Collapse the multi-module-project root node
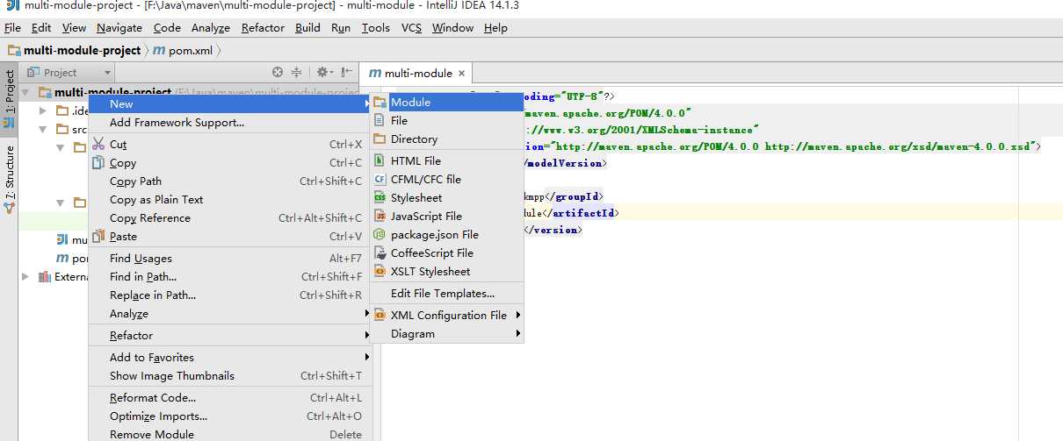The image size is (1063, 441). tap(25, 92)
